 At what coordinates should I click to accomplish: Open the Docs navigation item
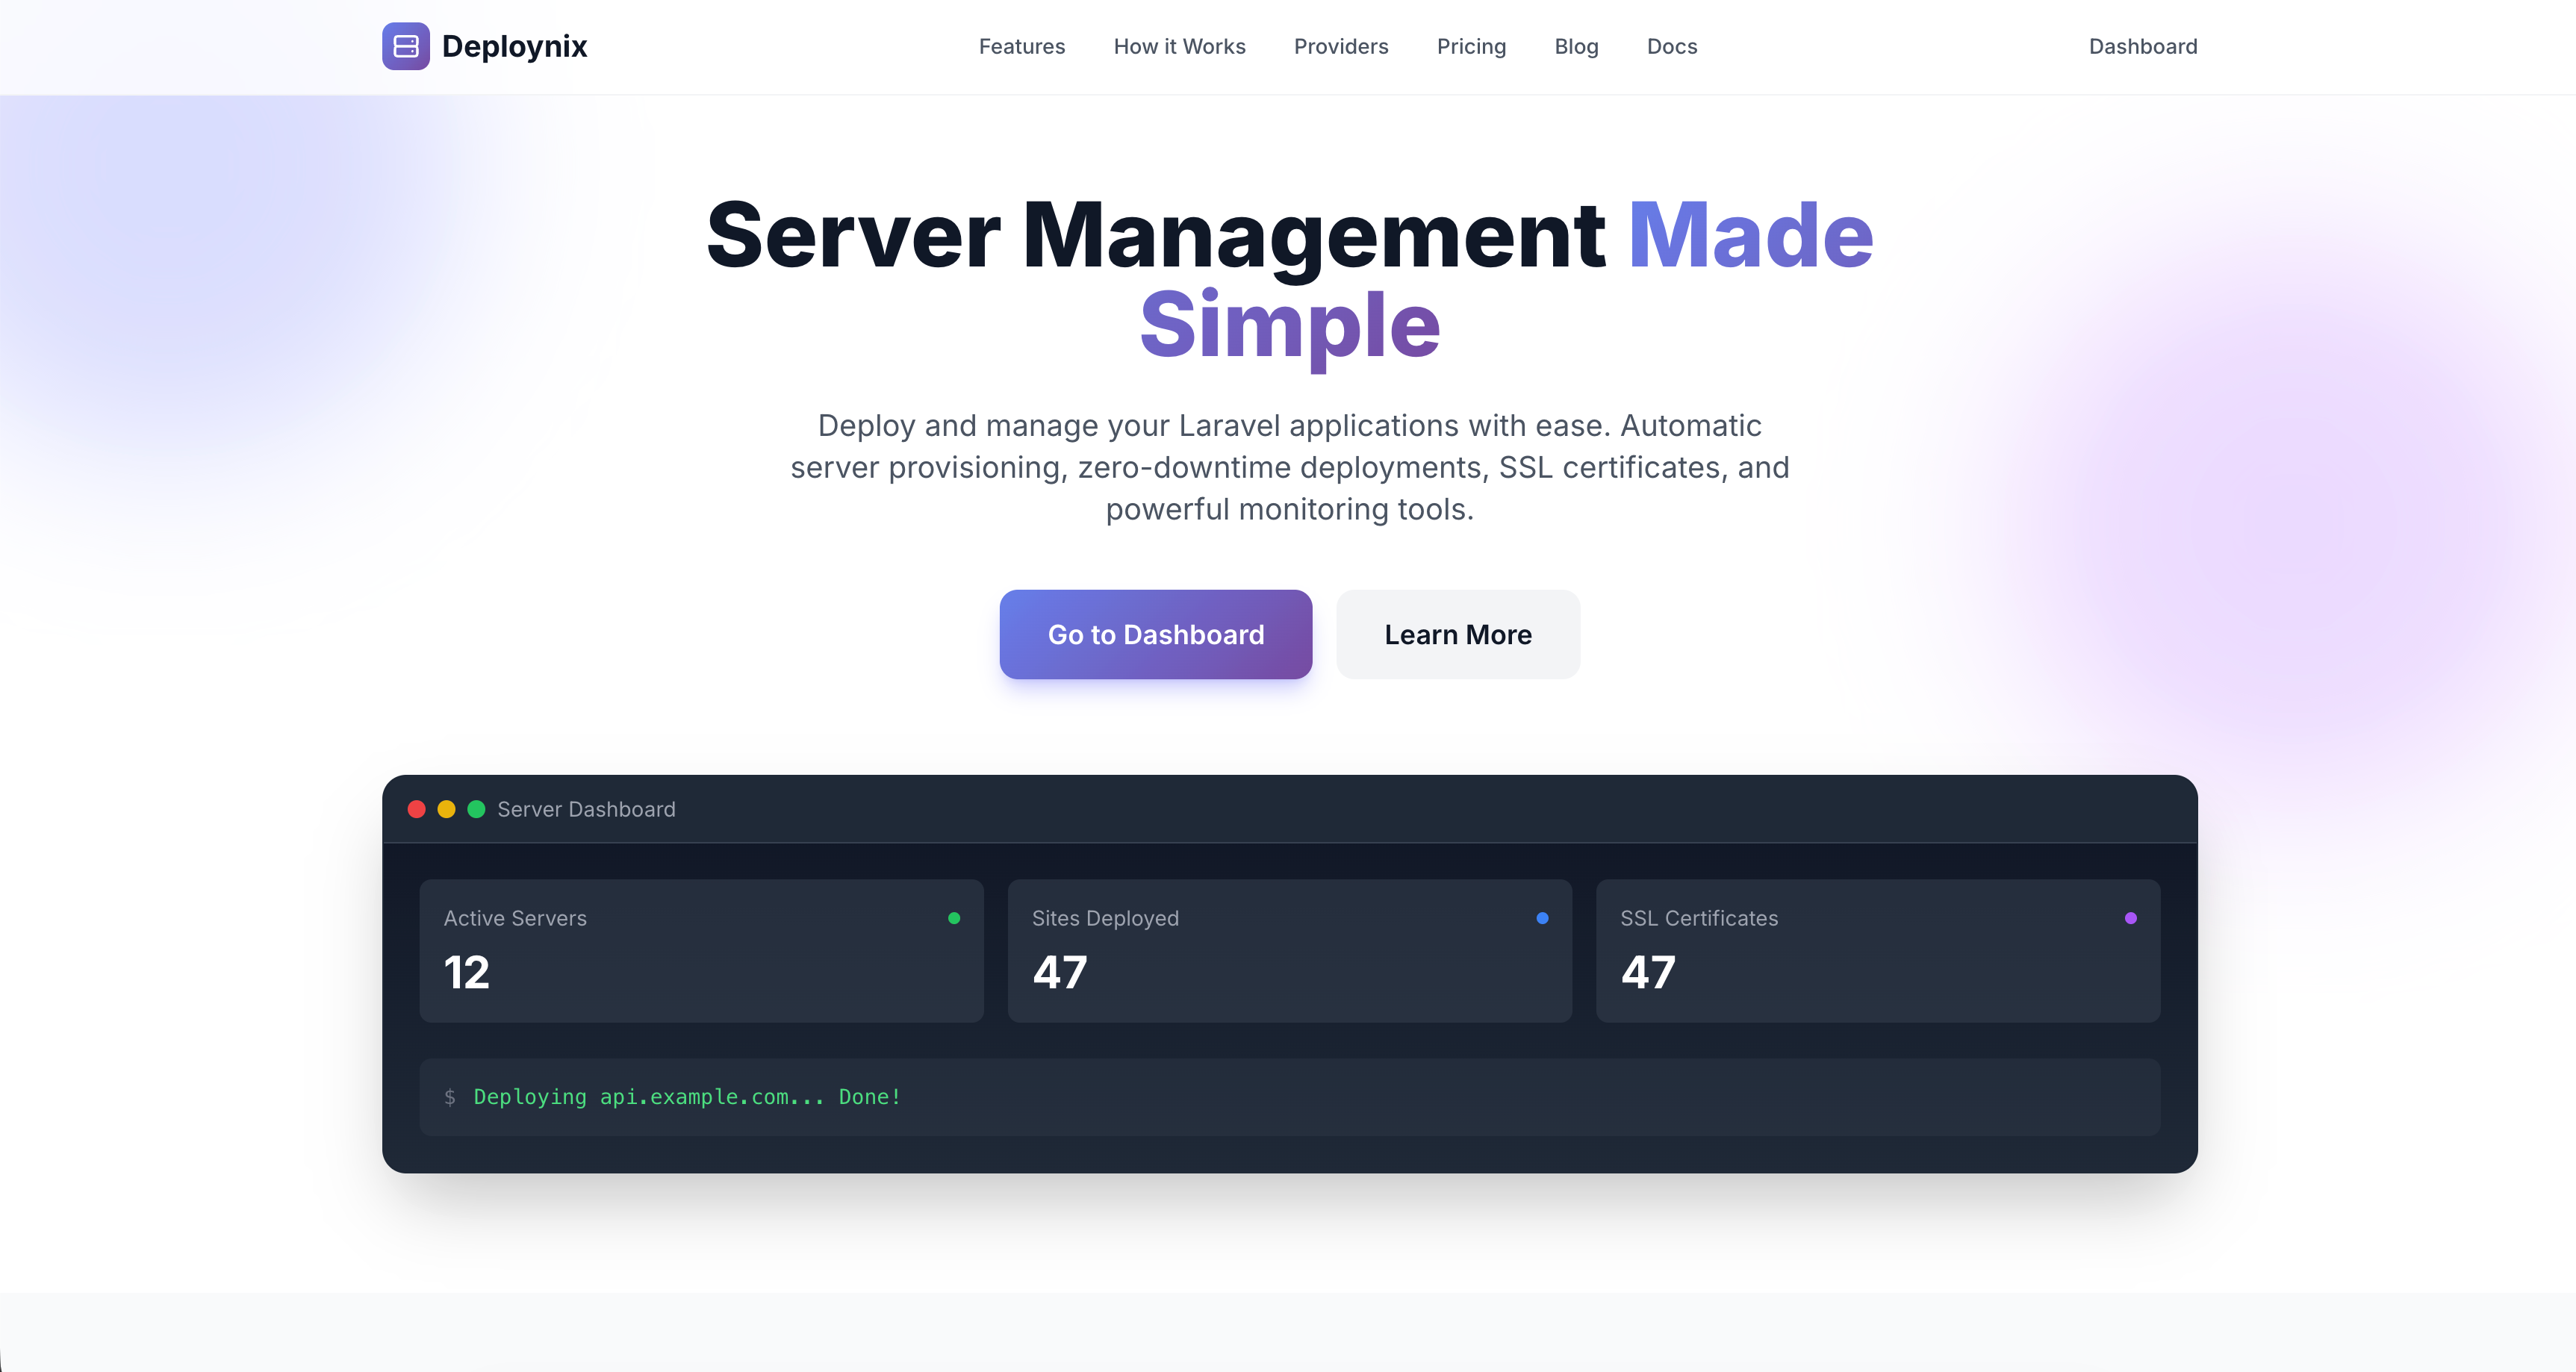point(1671,46)
